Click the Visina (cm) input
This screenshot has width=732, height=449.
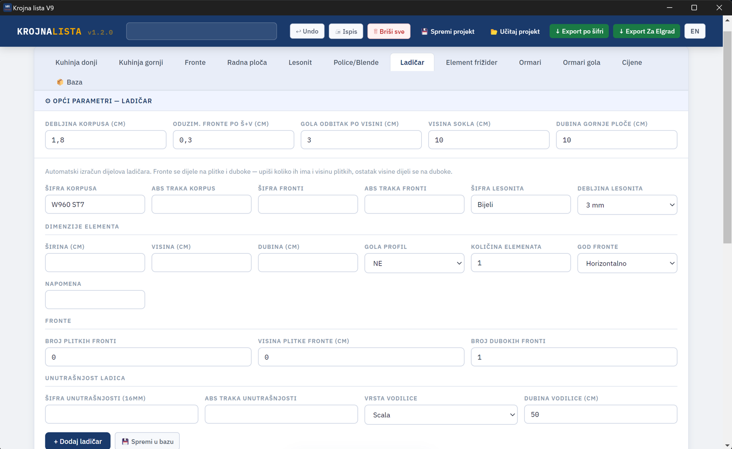tap(201, 263)
